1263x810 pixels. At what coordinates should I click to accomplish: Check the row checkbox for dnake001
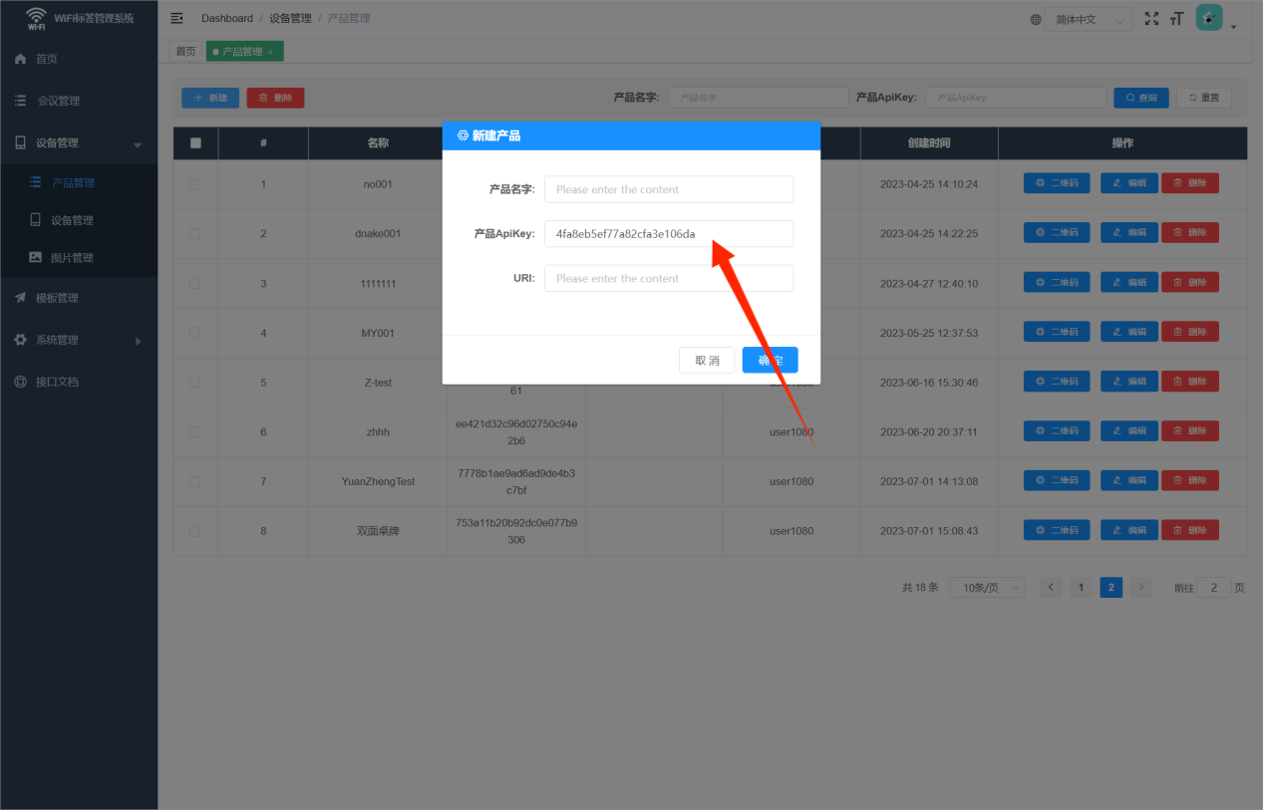[194, 234]
